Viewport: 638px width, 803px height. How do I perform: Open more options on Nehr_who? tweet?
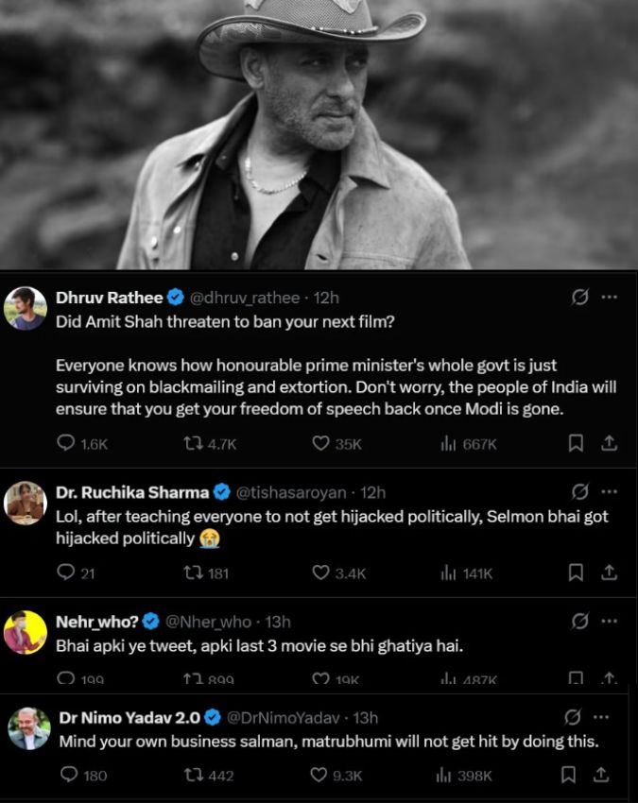pos(610,622)
